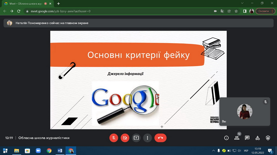Go back to previous page in Chrome

coord(5,11)
